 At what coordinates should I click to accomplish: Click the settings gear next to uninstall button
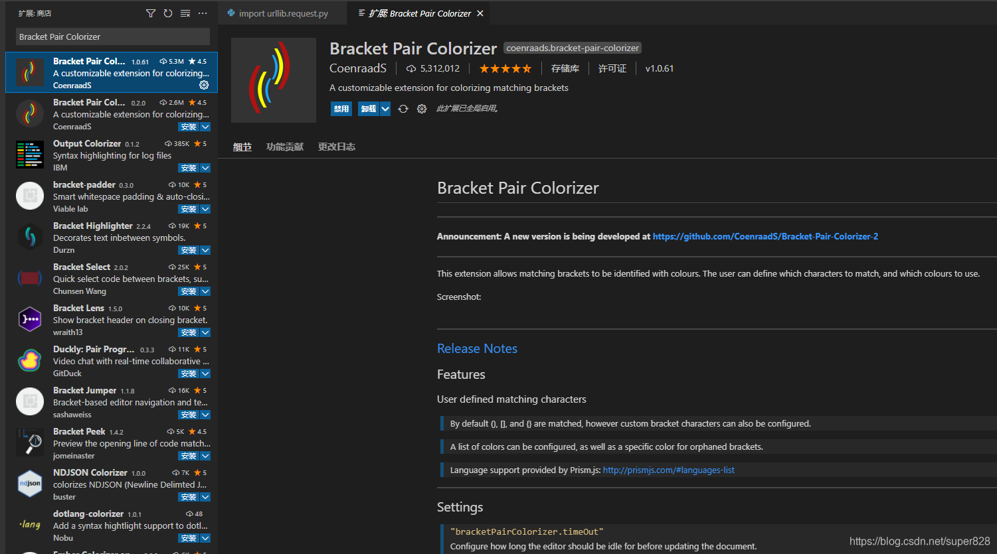421,108
